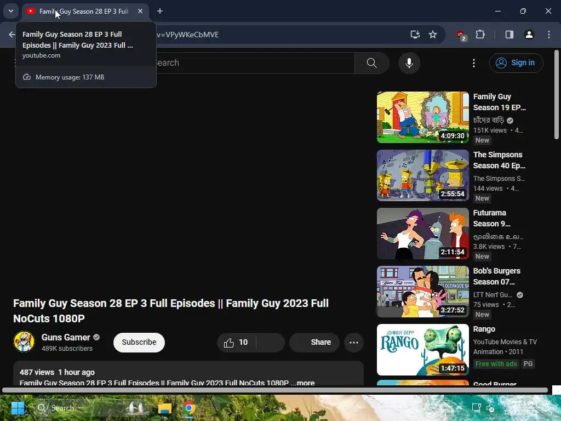
Task: Select the Family Guy Season 28 browser tab
Action: pyautogui.click(x=85, y=12)
